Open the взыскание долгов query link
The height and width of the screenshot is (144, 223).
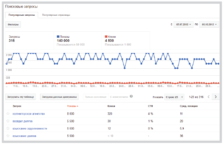[24, 136]
